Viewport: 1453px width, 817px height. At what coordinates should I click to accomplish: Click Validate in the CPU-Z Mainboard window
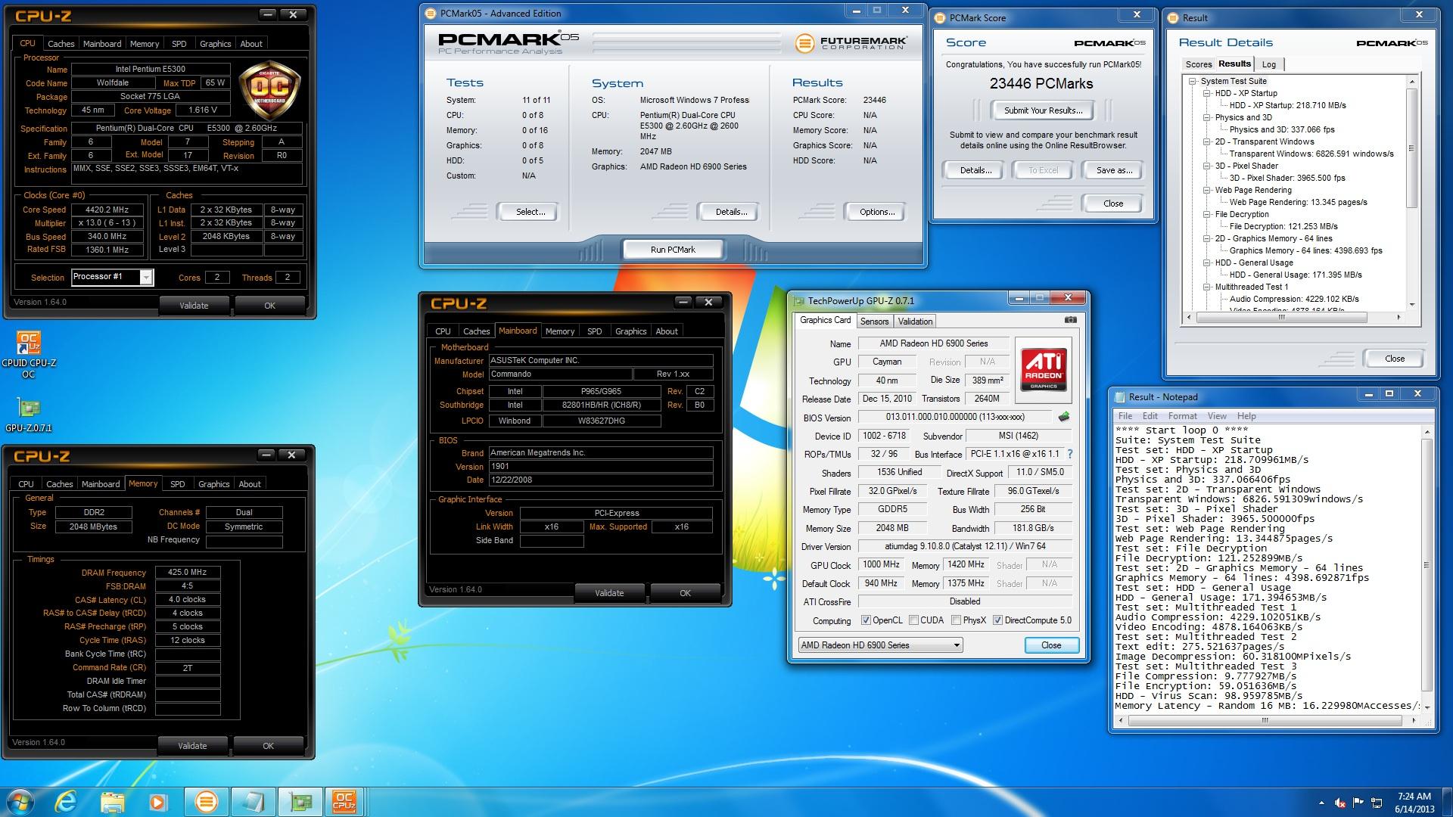[609, 593]
